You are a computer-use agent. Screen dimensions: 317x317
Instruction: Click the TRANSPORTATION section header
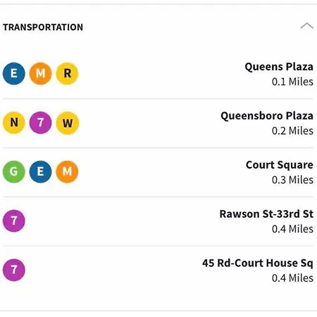click(x=43, y=27)
